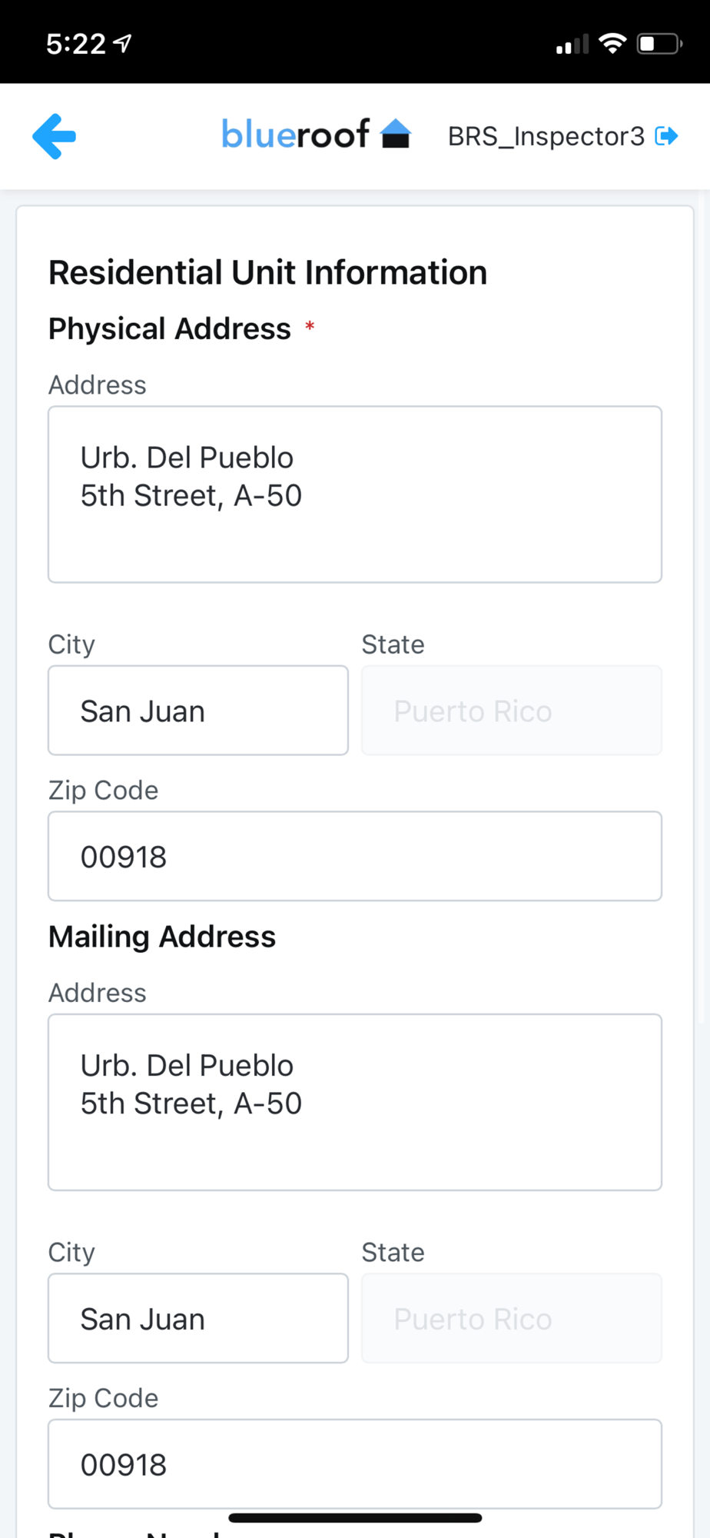Viewport: 710px width, 1538px height.
Task: Tap the Residential Unit Information heading
Action: [x=267, y=273]
